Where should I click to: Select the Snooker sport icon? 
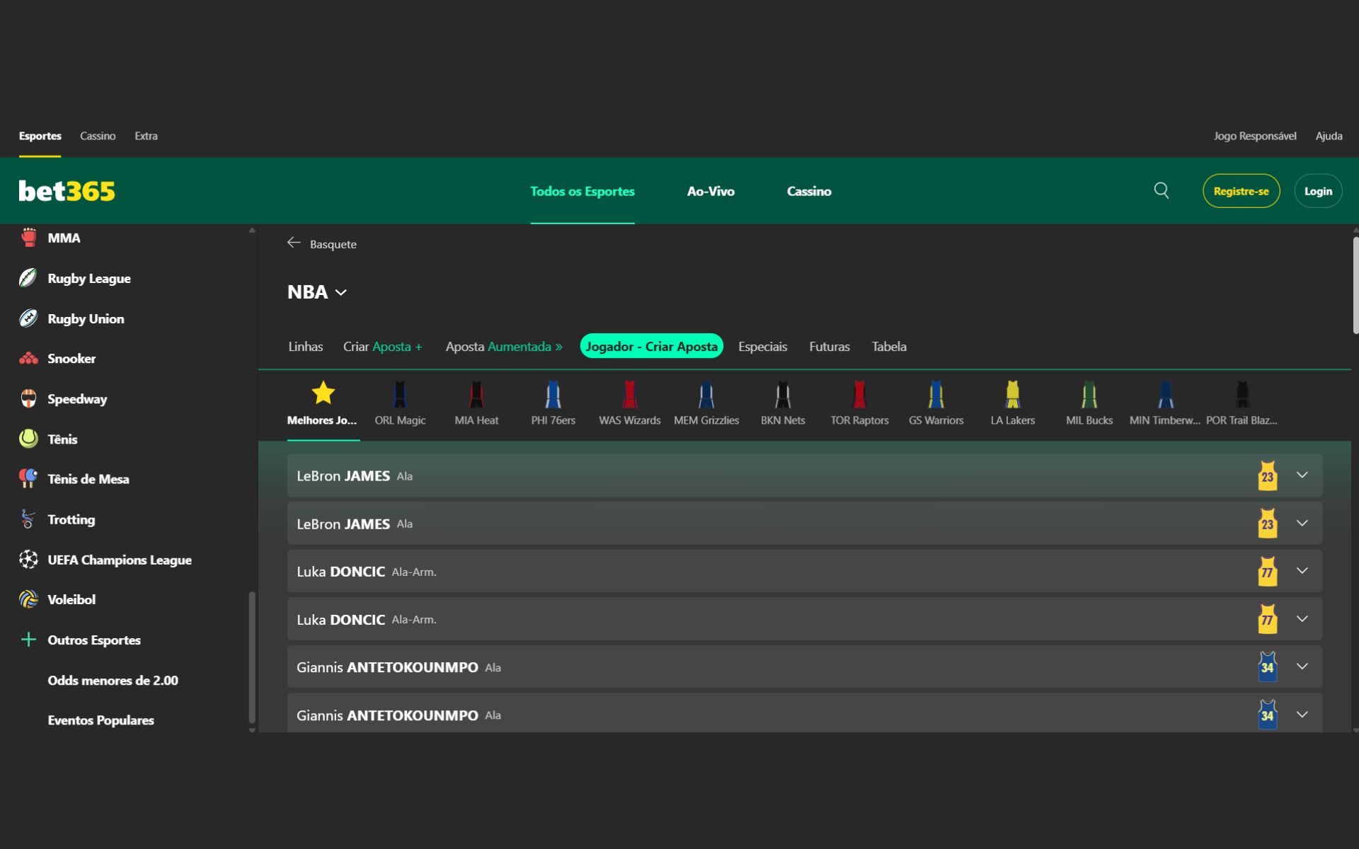click(x=28, y=359)
